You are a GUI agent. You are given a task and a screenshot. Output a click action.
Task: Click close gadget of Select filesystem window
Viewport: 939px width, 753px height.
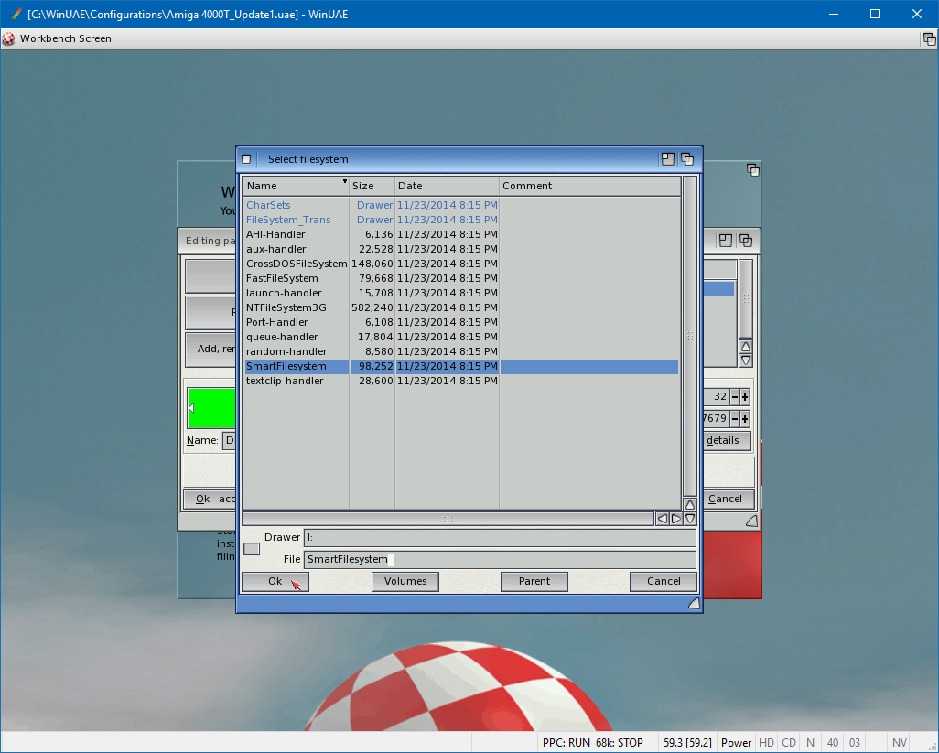click(x=246, y=159)
